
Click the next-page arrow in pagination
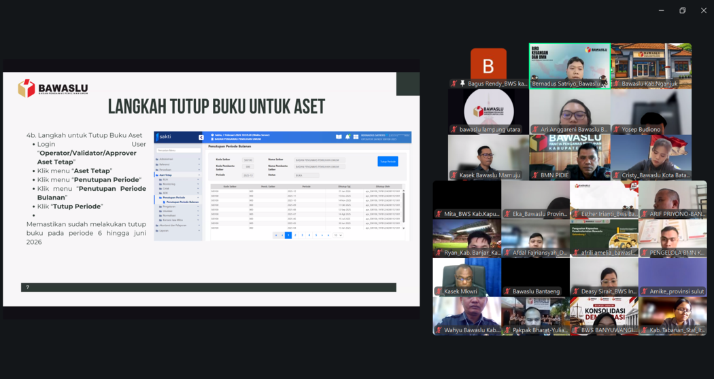click(322, 235)
